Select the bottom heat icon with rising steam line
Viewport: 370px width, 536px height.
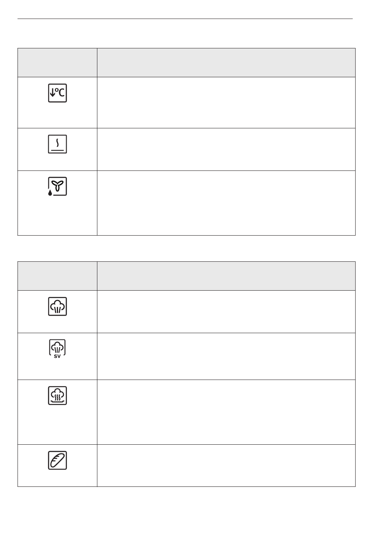click(x=57, y=144)
